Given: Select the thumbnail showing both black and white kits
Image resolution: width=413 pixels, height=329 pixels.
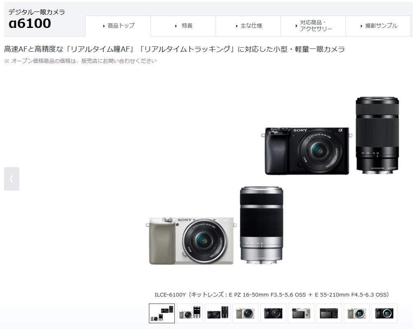Looking at the screenshot, I should [162, 313].
